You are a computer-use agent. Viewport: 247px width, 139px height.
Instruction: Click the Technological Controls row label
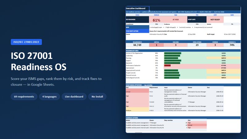(x=133, y=78)
